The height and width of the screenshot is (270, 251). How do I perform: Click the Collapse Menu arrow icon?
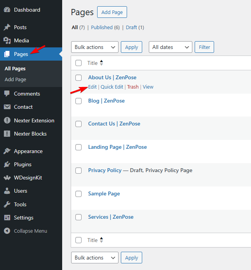coord(7,231)
